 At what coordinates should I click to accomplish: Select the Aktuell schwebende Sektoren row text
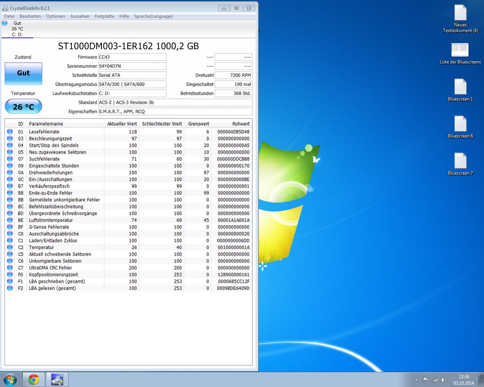point(60,254)
